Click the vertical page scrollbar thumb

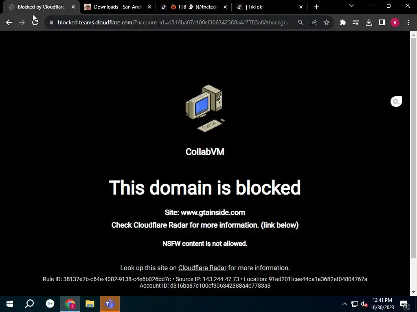413,148
